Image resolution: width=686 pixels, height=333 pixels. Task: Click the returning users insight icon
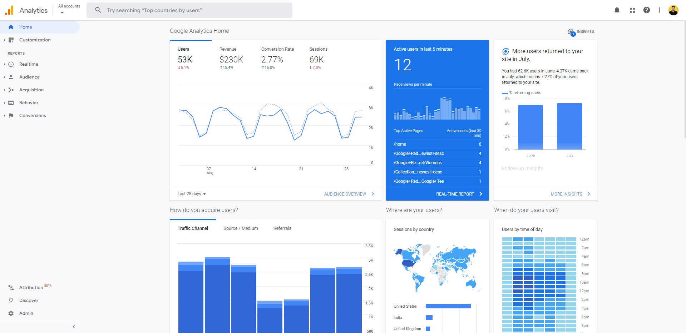click(x=505, y=51)
